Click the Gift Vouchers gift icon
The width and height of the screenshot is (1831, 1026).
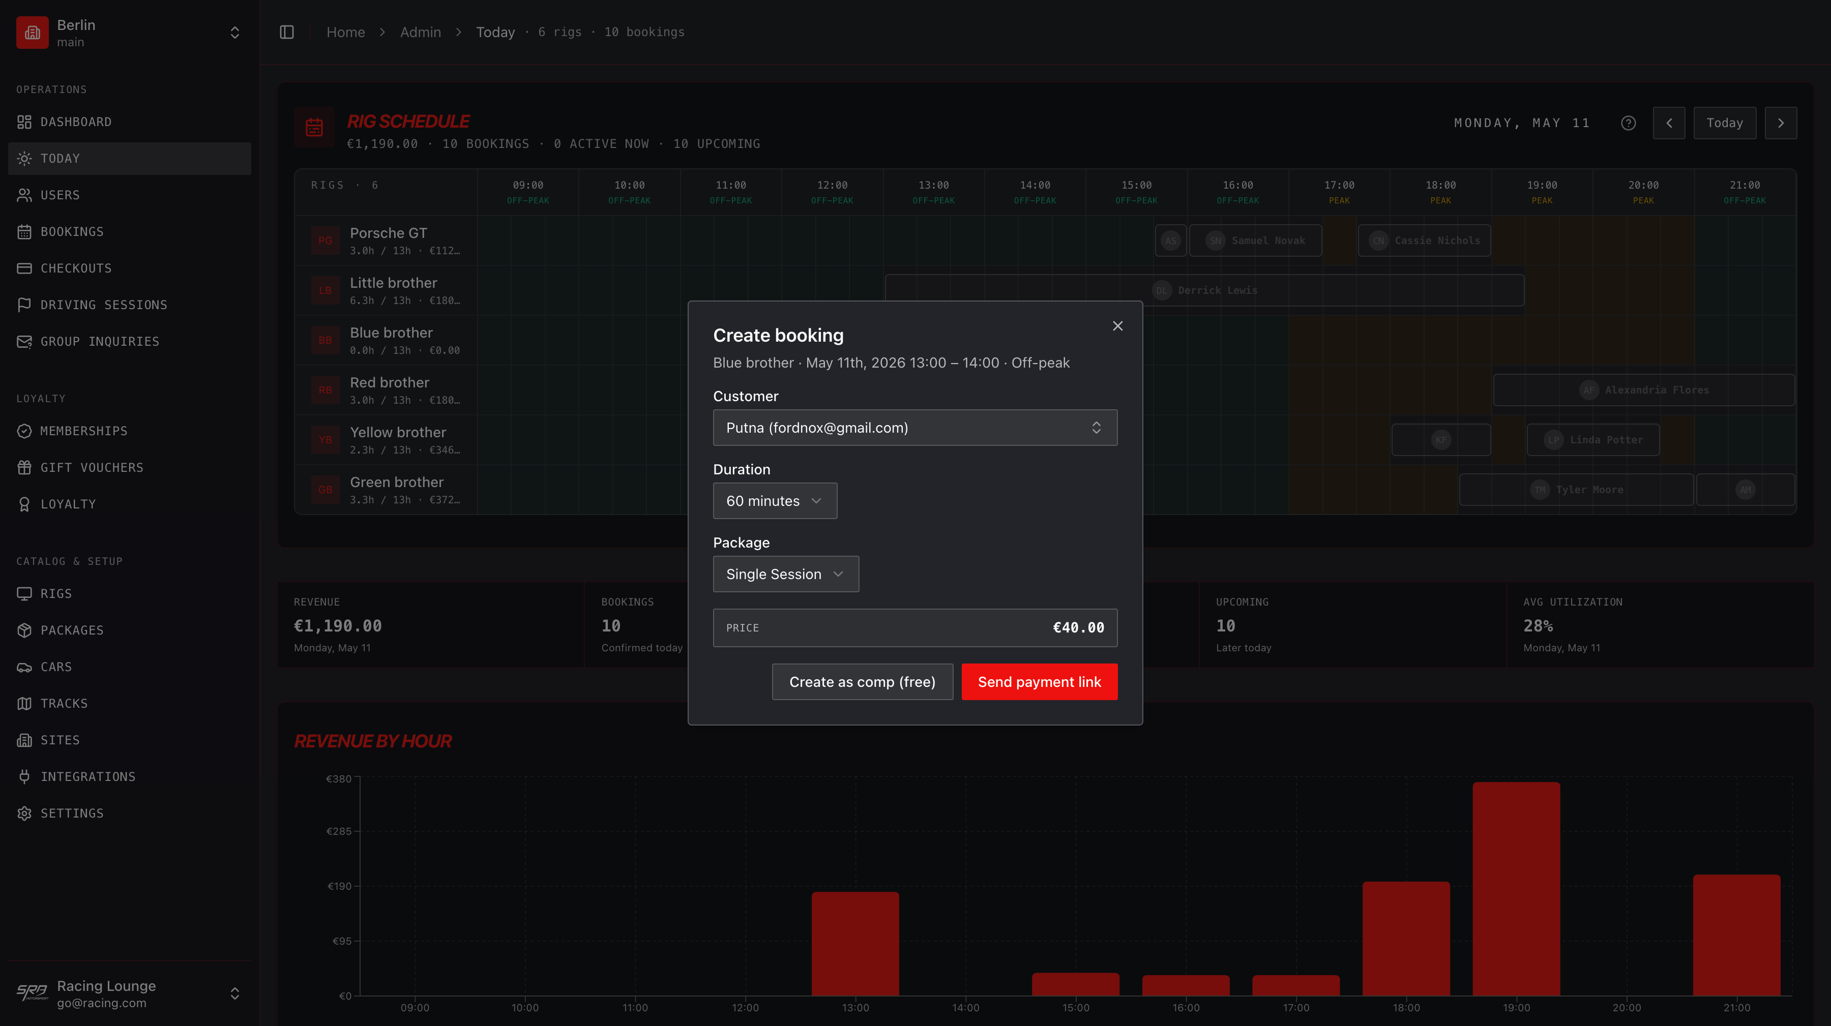pyautogui.click(x=24, y=468)
